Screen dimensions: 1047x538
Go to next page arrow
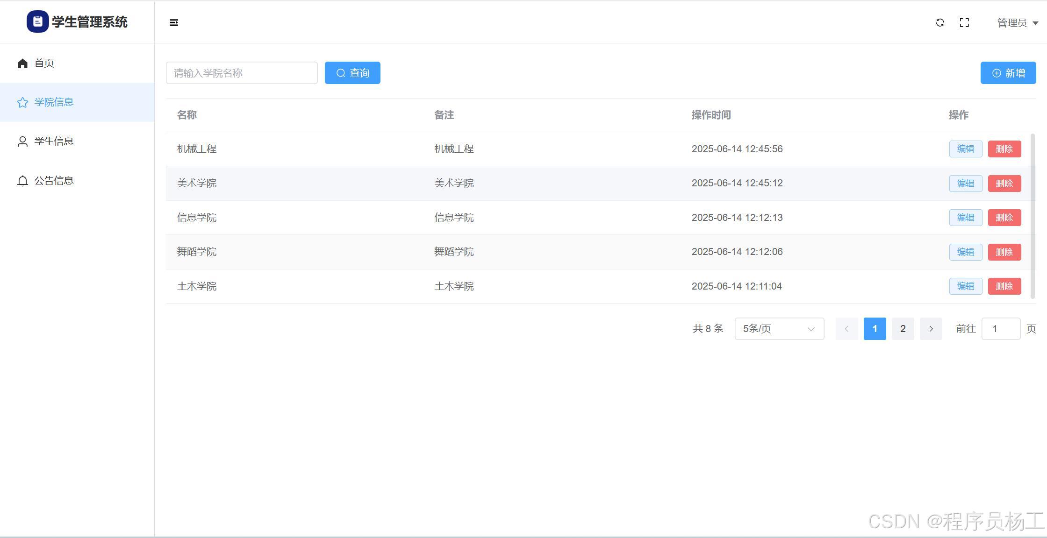pyautogui.click(x=931, y=329)
